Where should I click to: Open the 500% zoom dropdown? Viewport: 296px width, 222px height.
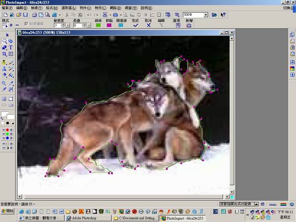(206, 15)
